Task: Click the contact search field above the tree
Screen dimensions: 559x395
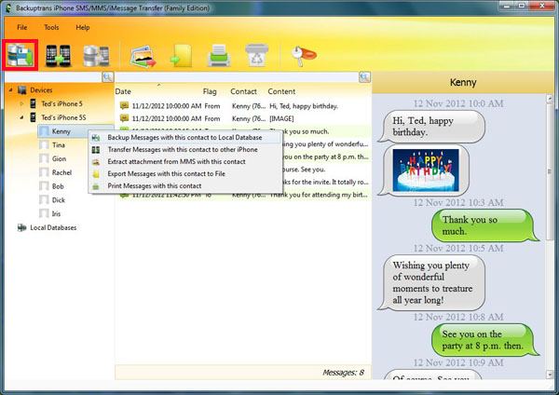Action: coord(53,77)
